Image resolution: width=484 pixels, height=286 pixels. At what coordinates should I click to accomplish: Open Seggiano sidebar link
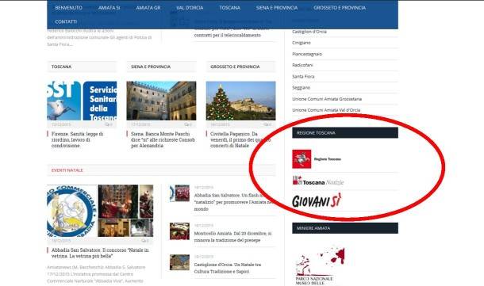[301, 87]
